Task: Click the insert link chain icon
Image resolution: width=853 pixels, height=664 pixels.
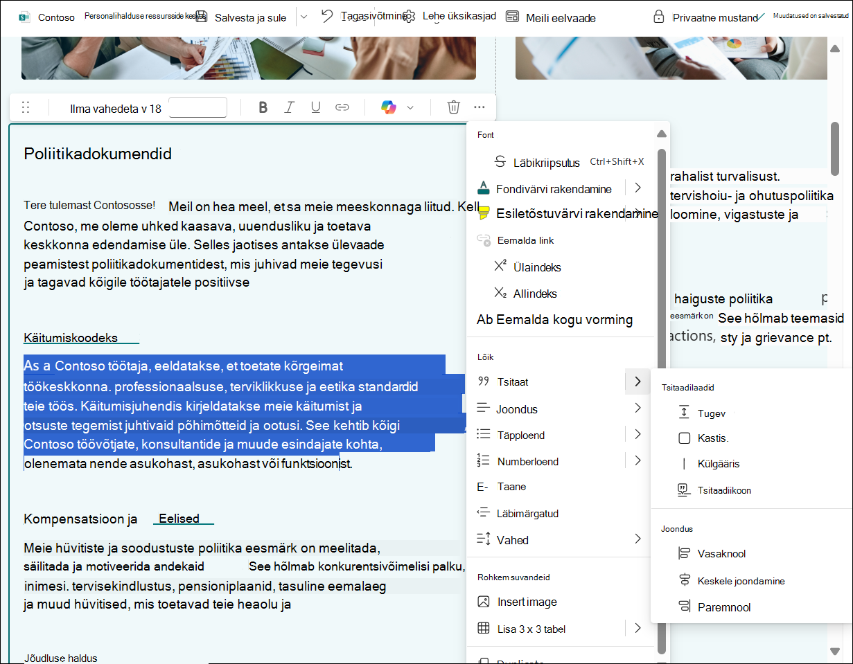Action: [342, 107]
